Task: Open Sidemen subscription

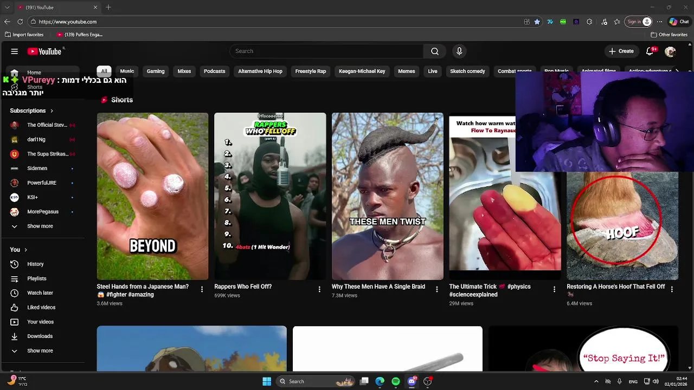Action: point(42,168)
